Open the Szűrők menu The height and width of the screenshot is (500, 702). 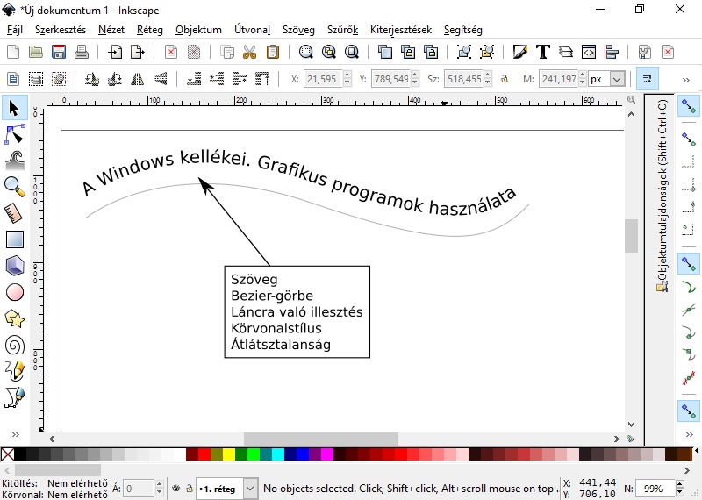[x=342, y=30]
